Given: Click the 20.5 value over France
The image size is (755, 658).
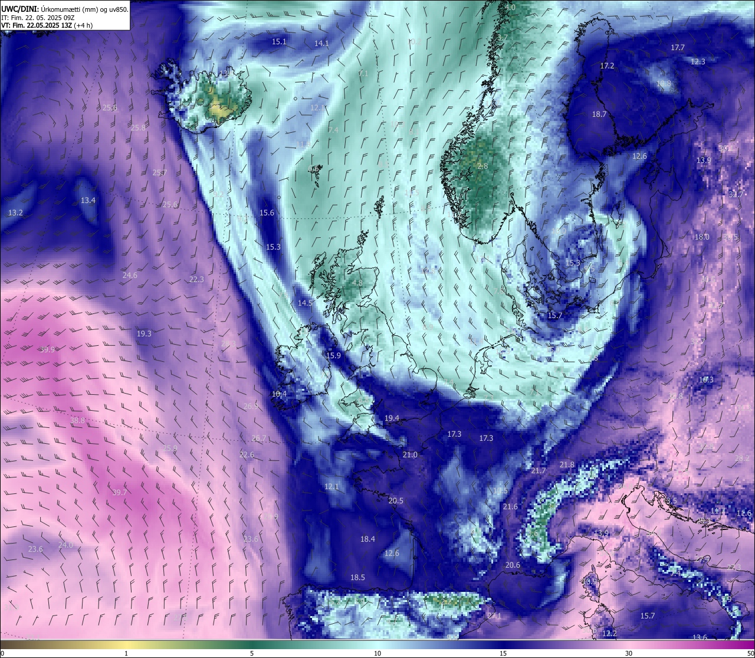Looking at the screenshot, I should 396,501.
